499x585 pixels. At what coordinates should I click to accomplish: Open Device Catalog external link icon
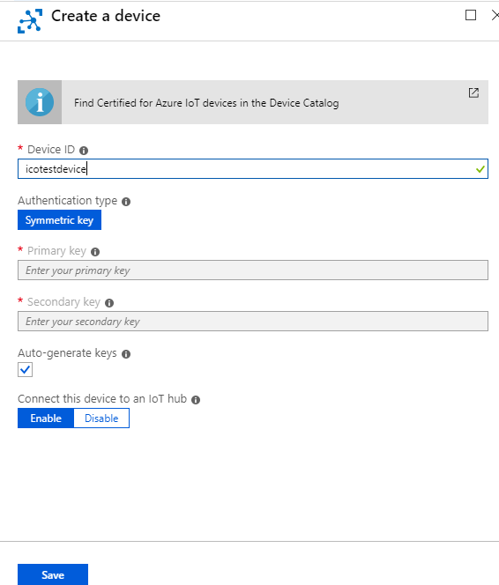pyautogui.click(x=473, y=93)
